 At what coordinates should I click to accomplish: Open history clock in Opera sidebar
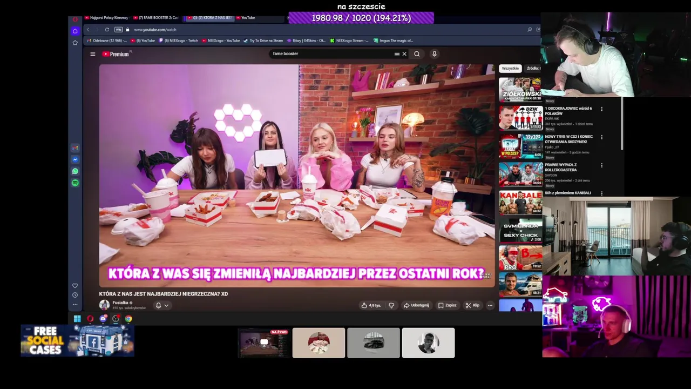click(75, 295)
